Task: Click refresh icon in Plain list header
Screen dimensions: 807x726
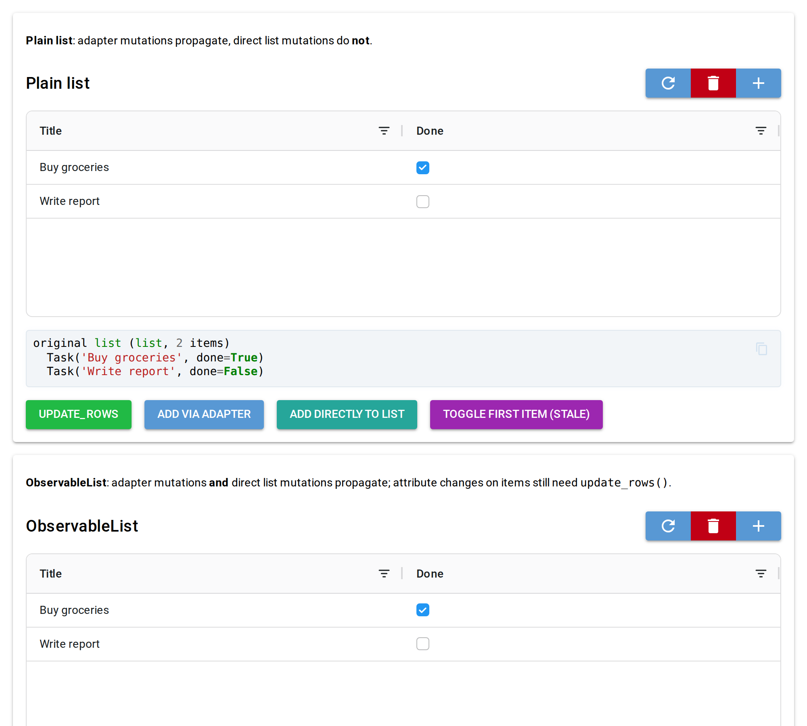Action: [x=668, y=83]
